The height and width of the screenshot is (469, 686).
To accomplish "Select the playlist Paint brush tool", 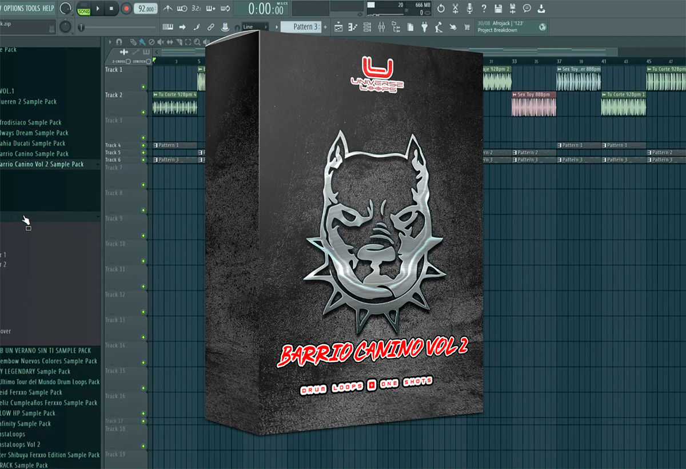I will coord(142,42).
